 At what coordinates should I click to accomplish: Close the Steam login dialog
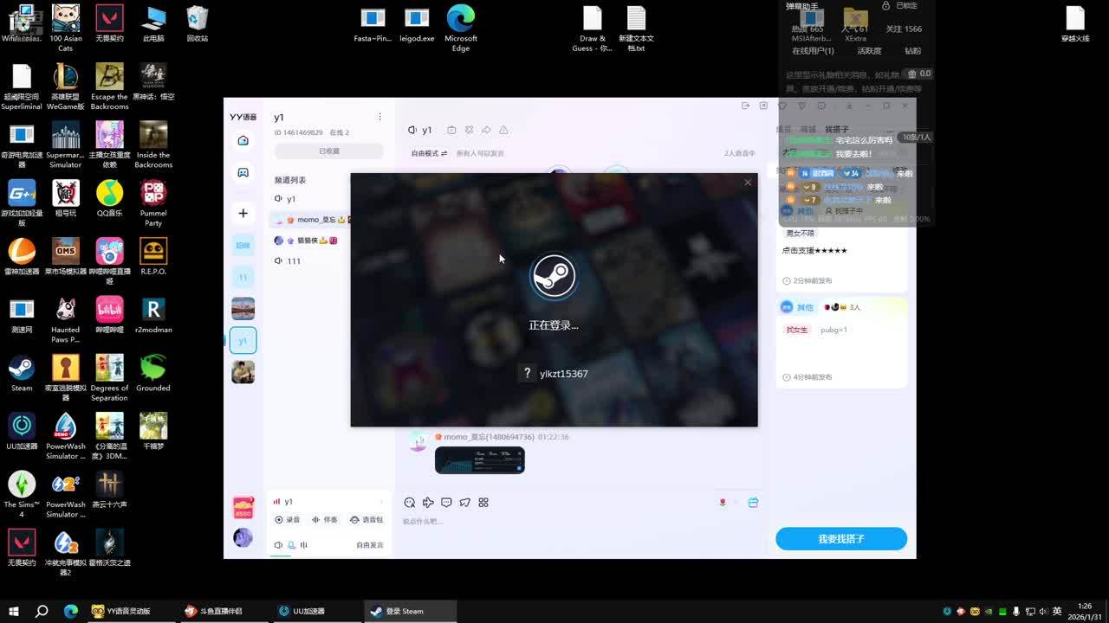click(x=748, y=183)
